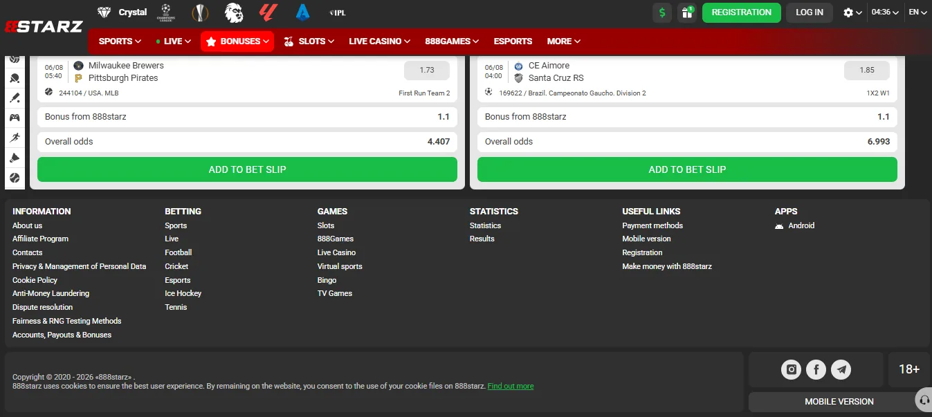Open the Bonuses dropdown menu
Image resolution: width=932 pixels, height=417 pixels.
click(237, 41)
